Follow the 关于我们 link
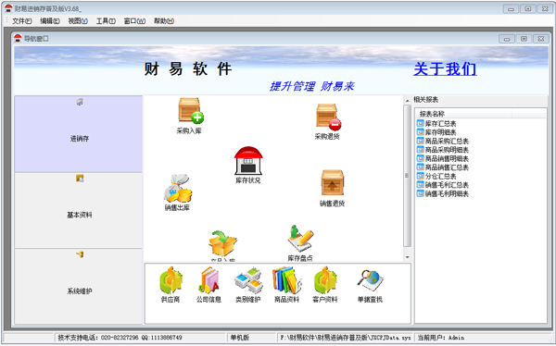 (445, 69)
